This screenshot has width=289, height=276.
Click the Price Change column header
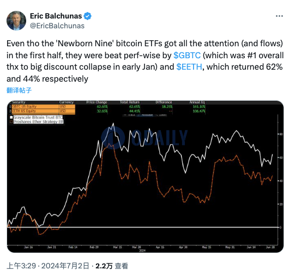[x=97, y=102]
